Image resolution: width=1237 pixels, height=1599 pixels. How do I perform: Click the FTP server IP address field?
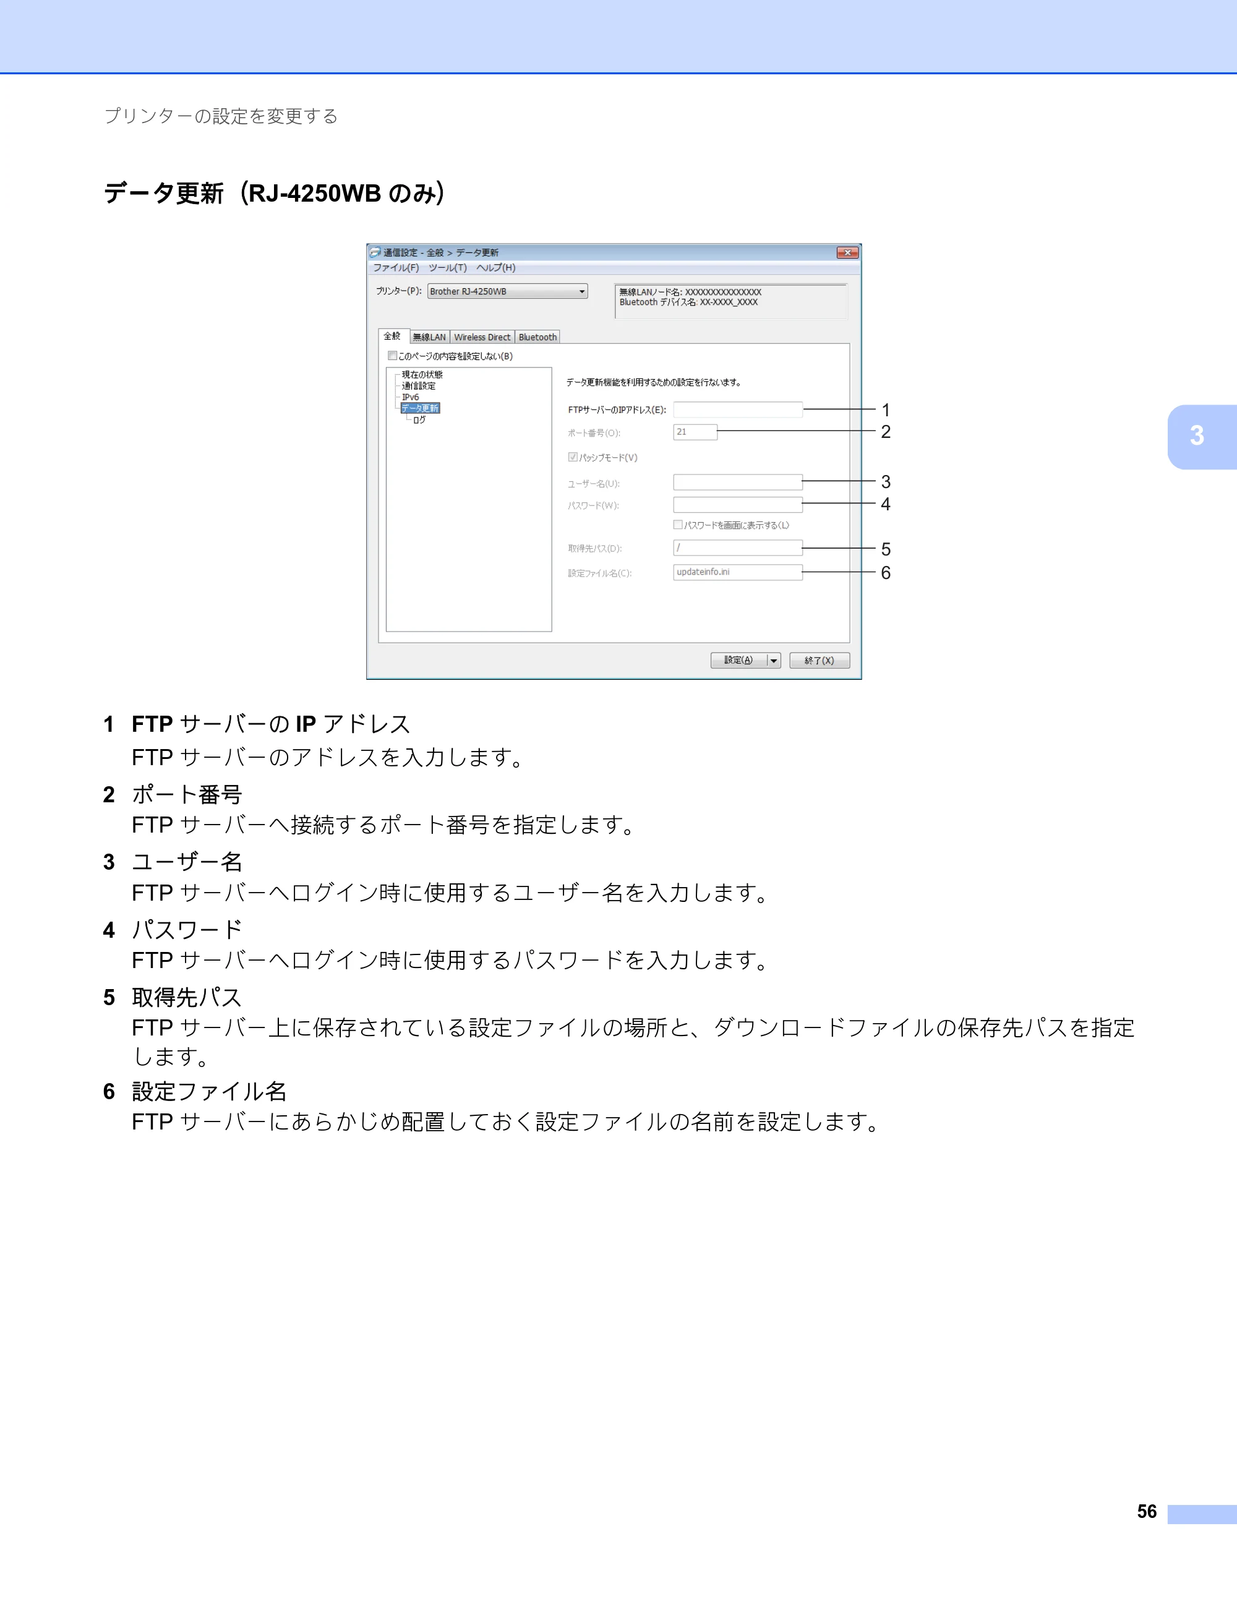[738, 409]
